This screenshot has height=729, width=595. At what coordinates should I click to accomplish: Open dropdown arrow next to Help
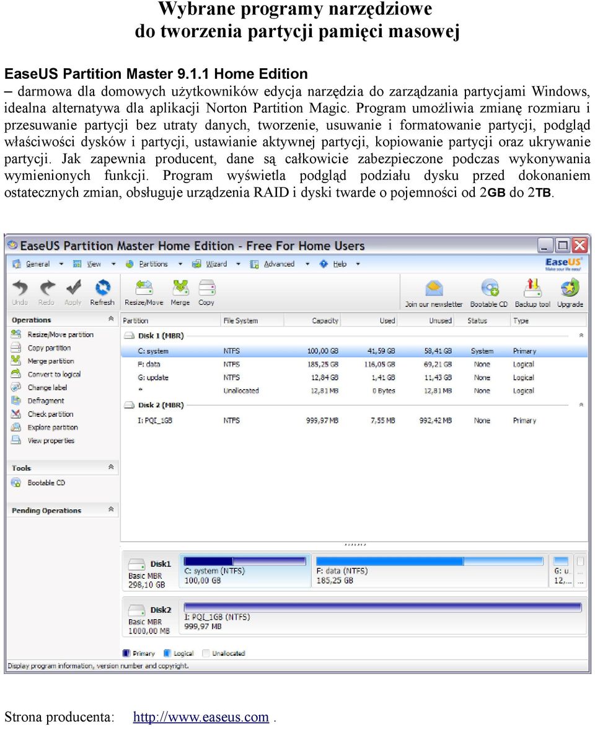pos(358,264)
